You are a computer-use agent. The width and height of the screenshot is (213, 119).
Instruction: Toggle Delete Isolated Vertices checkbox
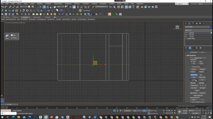pos(191,102)
